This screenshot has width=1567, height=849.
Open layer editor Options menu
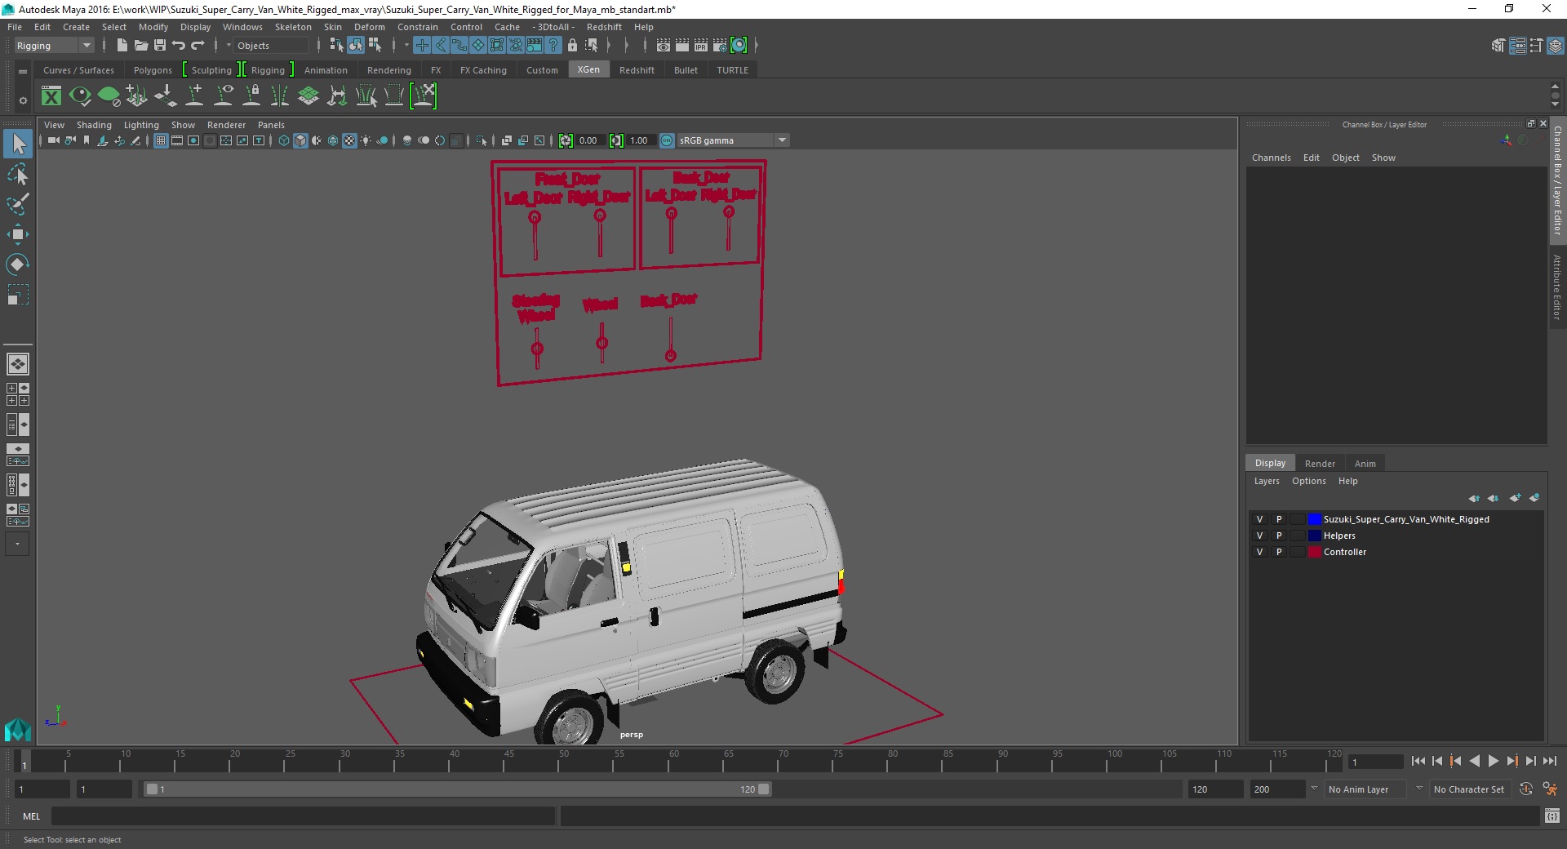coord(1308,481)
